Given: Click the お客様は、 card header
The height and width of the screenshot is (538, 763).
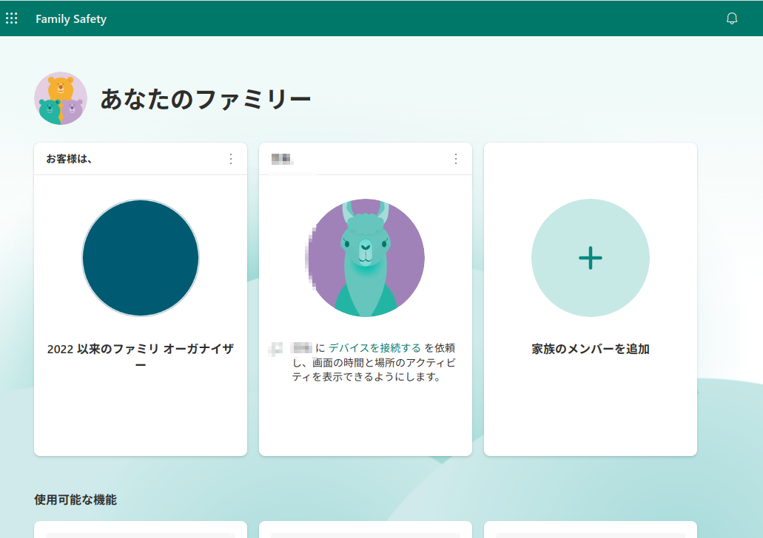Looking at the screenshot, I should [69, 159].
